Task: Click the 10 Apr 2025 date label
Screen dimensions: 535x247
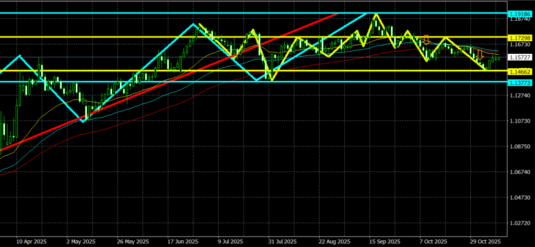Action: coord(30,242)
